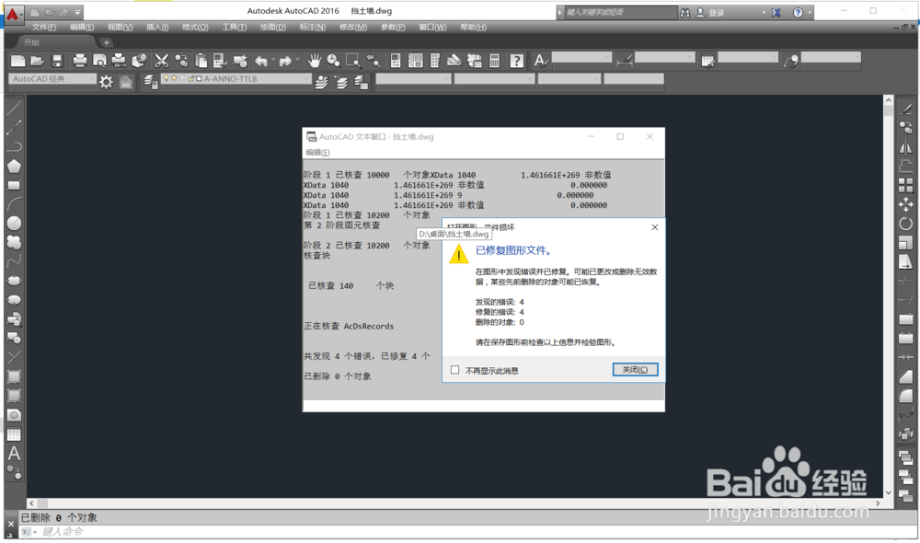Viewport: 920px width, 543px height.
Task: Expand the undo history arrow
Action: pyautogui.click(x=273, y=60)
